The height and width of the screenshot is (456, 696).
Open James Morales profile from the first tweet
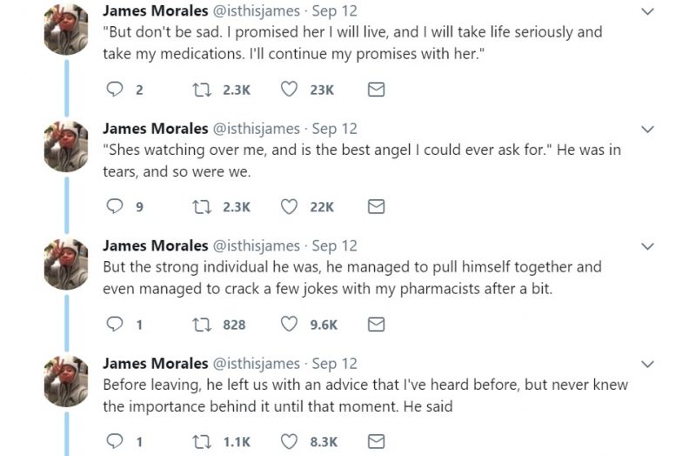pyautogui.click(x=156, y=10)
